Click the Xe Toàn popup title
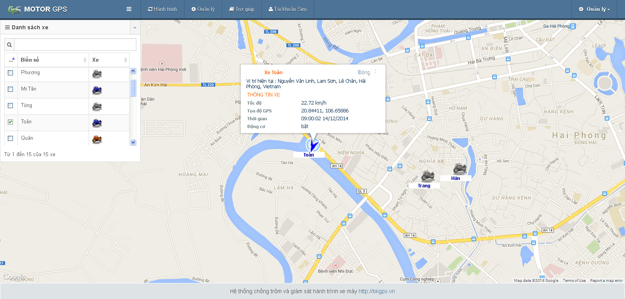The image size is (625, 299). 273,73
